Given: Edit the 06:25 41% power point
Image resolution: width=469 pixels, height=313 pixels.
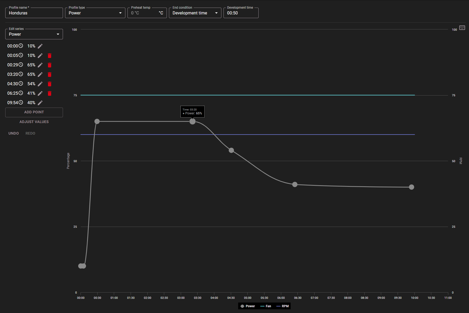Looking at the screenshot, I should click(40, 93).
